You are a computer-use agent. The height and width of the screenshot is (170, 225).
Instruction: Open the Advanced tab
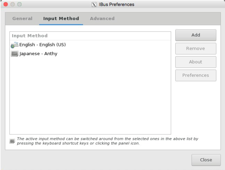[102, 19]
